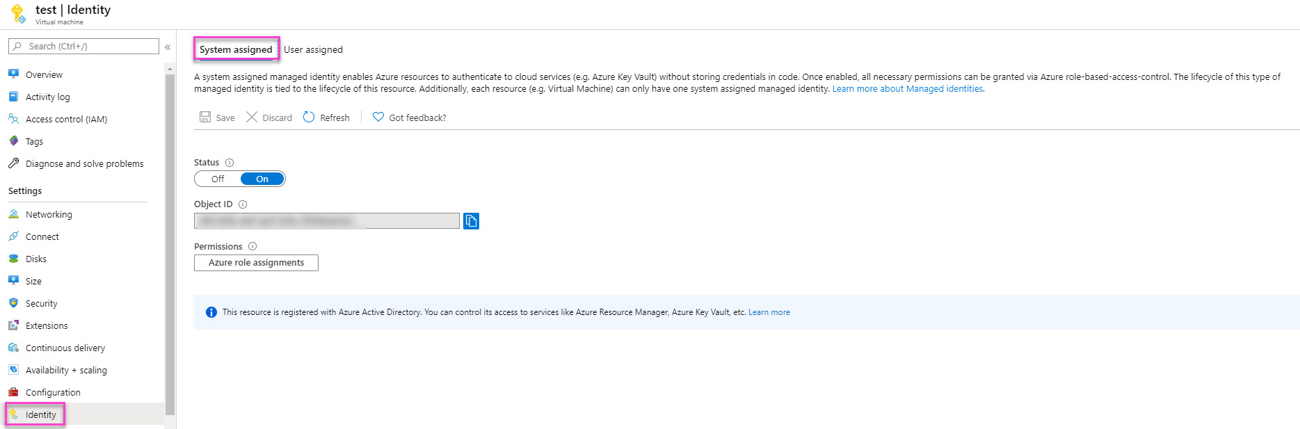Click the Identity key icon in sidebar
Image resolution: width=1300 pixels, height=429 pixels.
coord(13,414)
